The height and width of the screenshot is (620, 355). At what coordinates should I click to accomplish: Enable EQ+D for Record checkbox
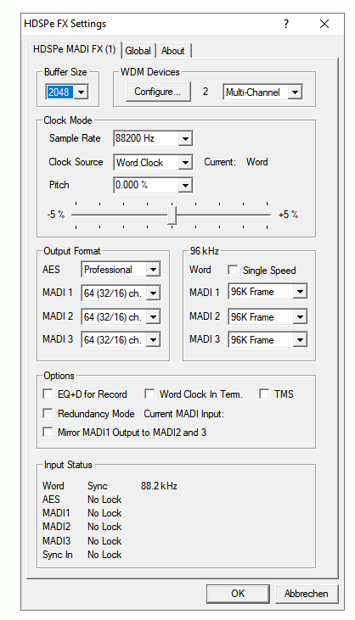pyautogui.click(x=48, y=394)
